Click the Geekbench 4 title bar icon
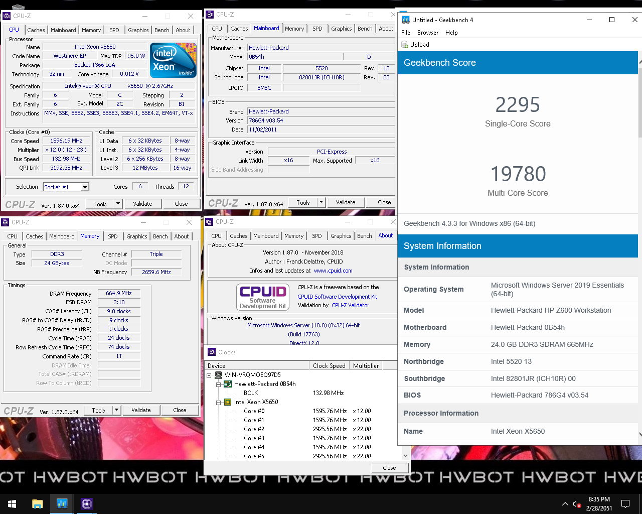Viewport: 642px width, 514px height. [406, 20]
